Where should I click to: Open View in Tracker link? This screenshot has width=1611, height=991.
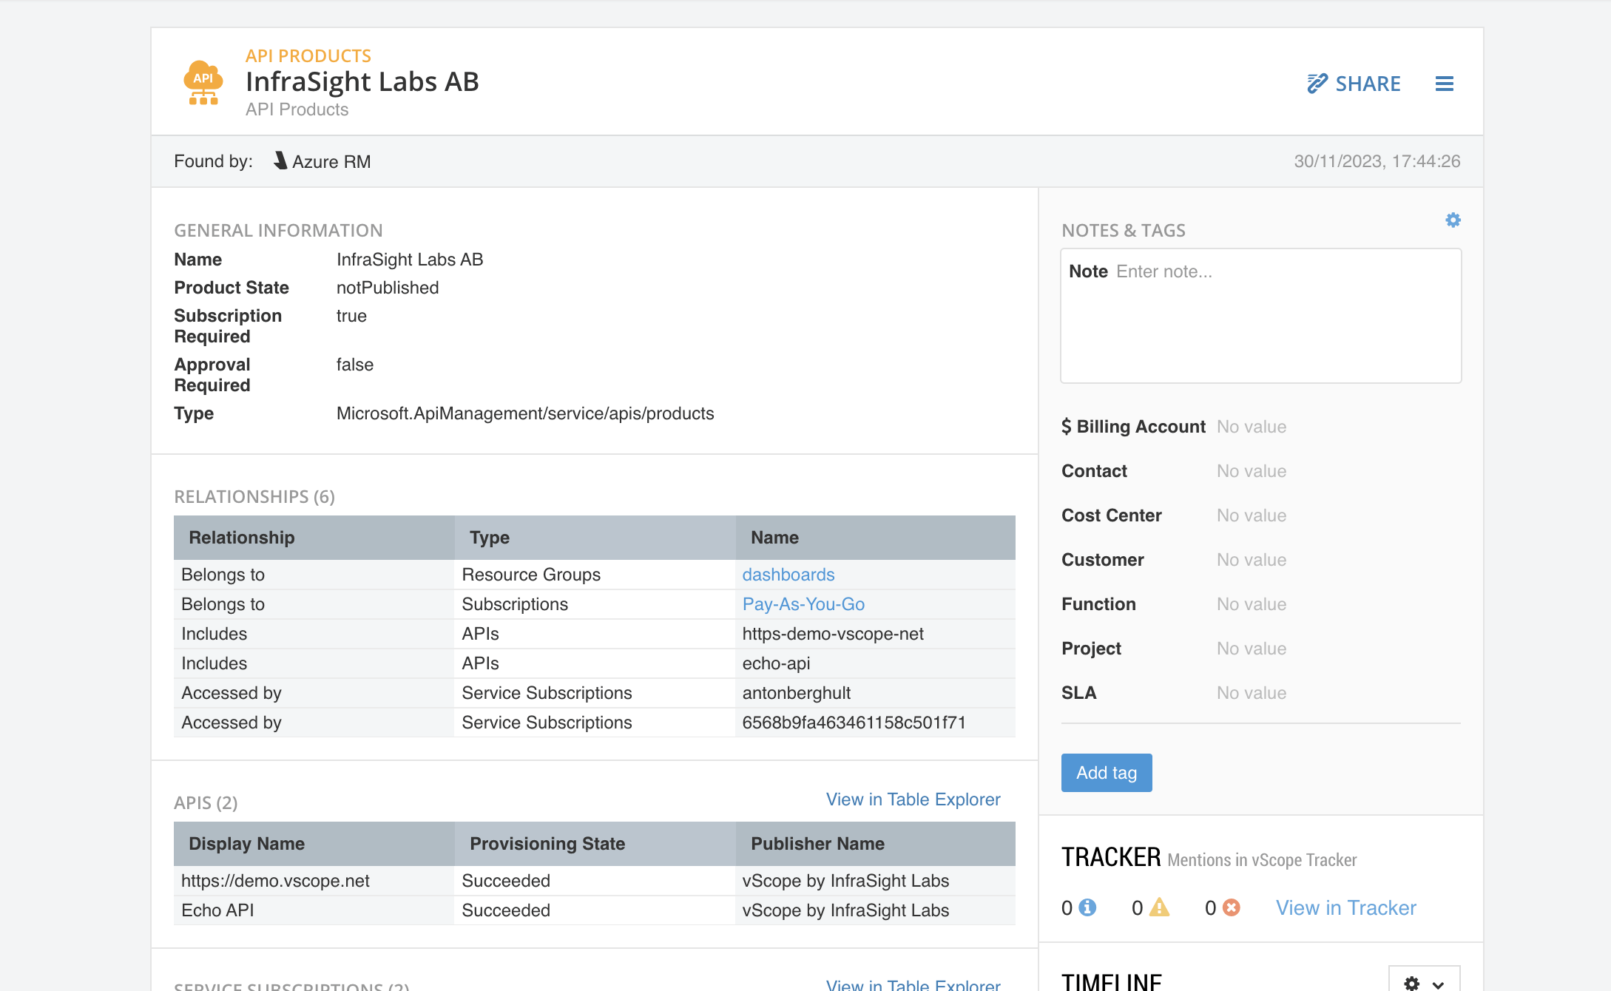pyautogui.click(x=1345, y=907)
